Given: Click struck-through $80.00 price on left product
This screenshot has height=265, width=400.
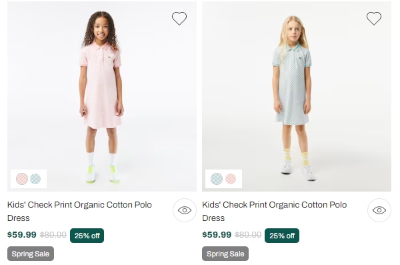Looking at the screenshot, I should (53, 235).
